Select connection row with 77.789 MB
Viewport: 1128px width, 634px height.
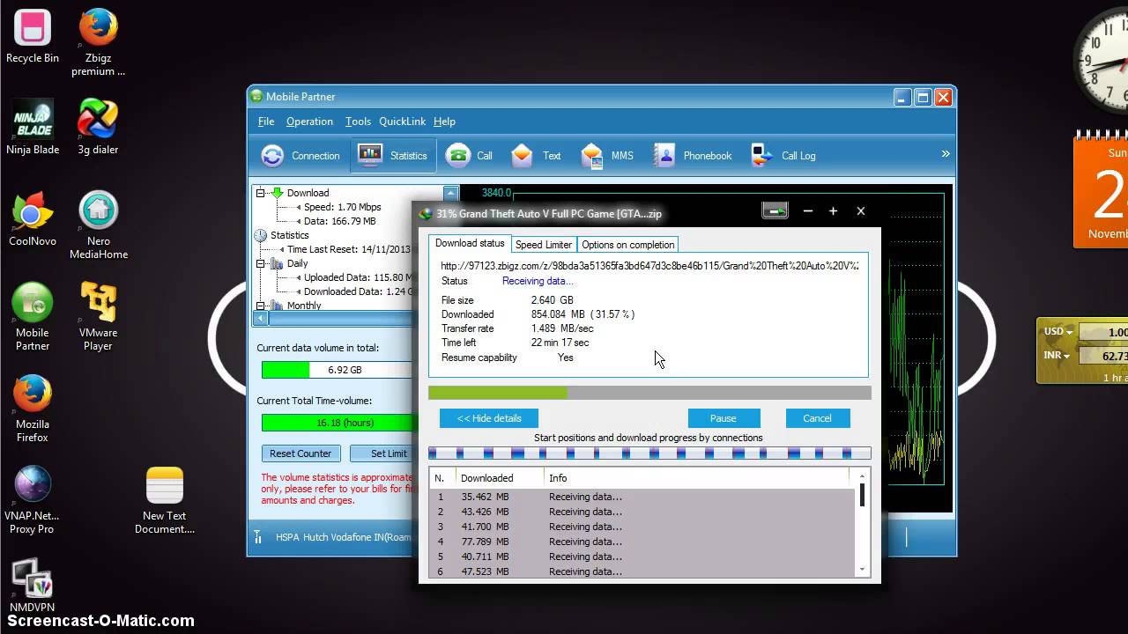[x=642, y=542]
